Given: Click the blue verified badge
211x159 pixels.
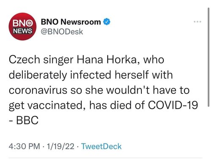Looking at the screenshot, I should pyautogui.click(x=107, y=22).
